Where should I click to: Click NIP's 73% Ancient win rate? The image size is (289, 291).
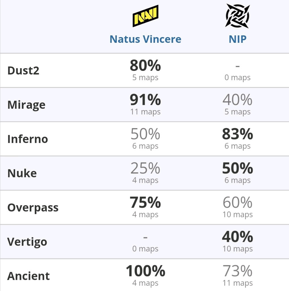[237, 271]
